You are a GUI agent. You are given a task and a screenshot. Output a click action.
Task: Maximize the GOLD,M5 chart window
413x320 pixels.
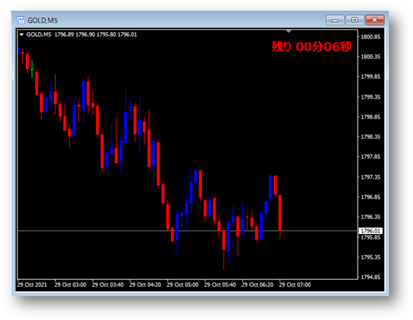tap(355, 20)
